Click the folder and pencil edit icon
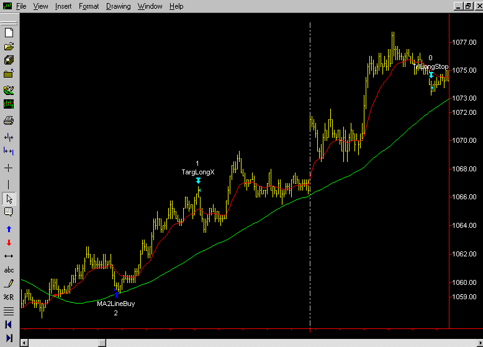 [9, 90]
